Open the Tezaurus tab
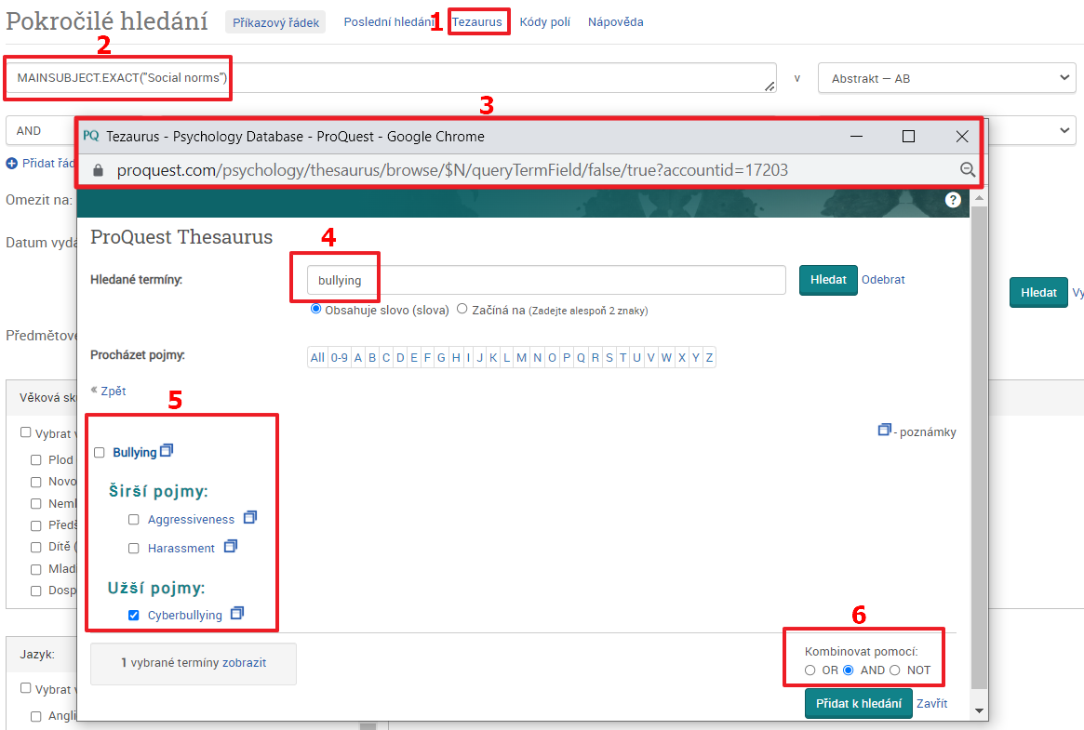 [x=477, y=22]
